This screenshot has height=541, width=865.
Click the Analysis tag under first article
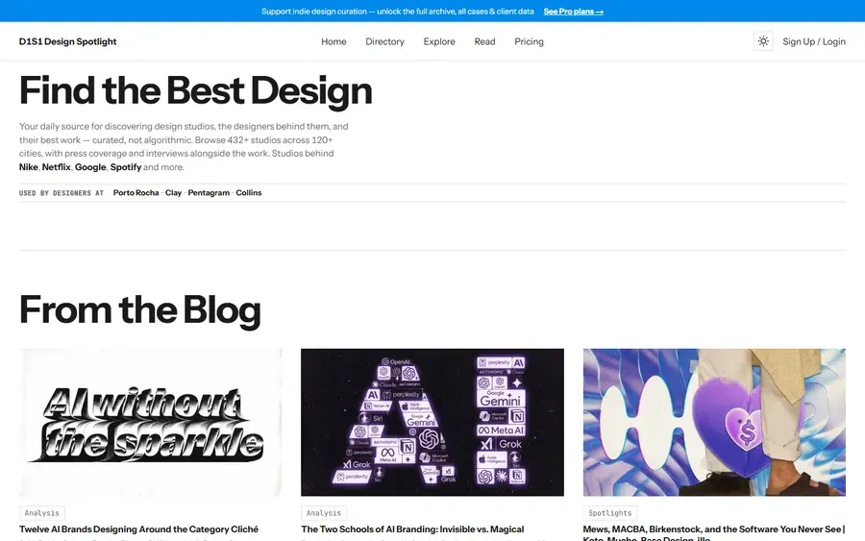42,513
